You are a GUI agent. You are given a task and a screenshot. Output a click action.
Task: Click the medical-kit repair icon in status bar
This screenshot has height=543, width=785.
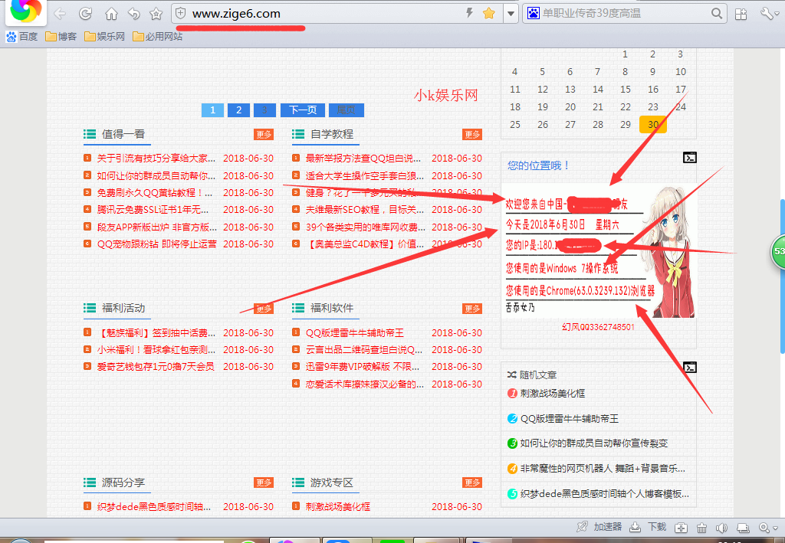tap(680, 528)
